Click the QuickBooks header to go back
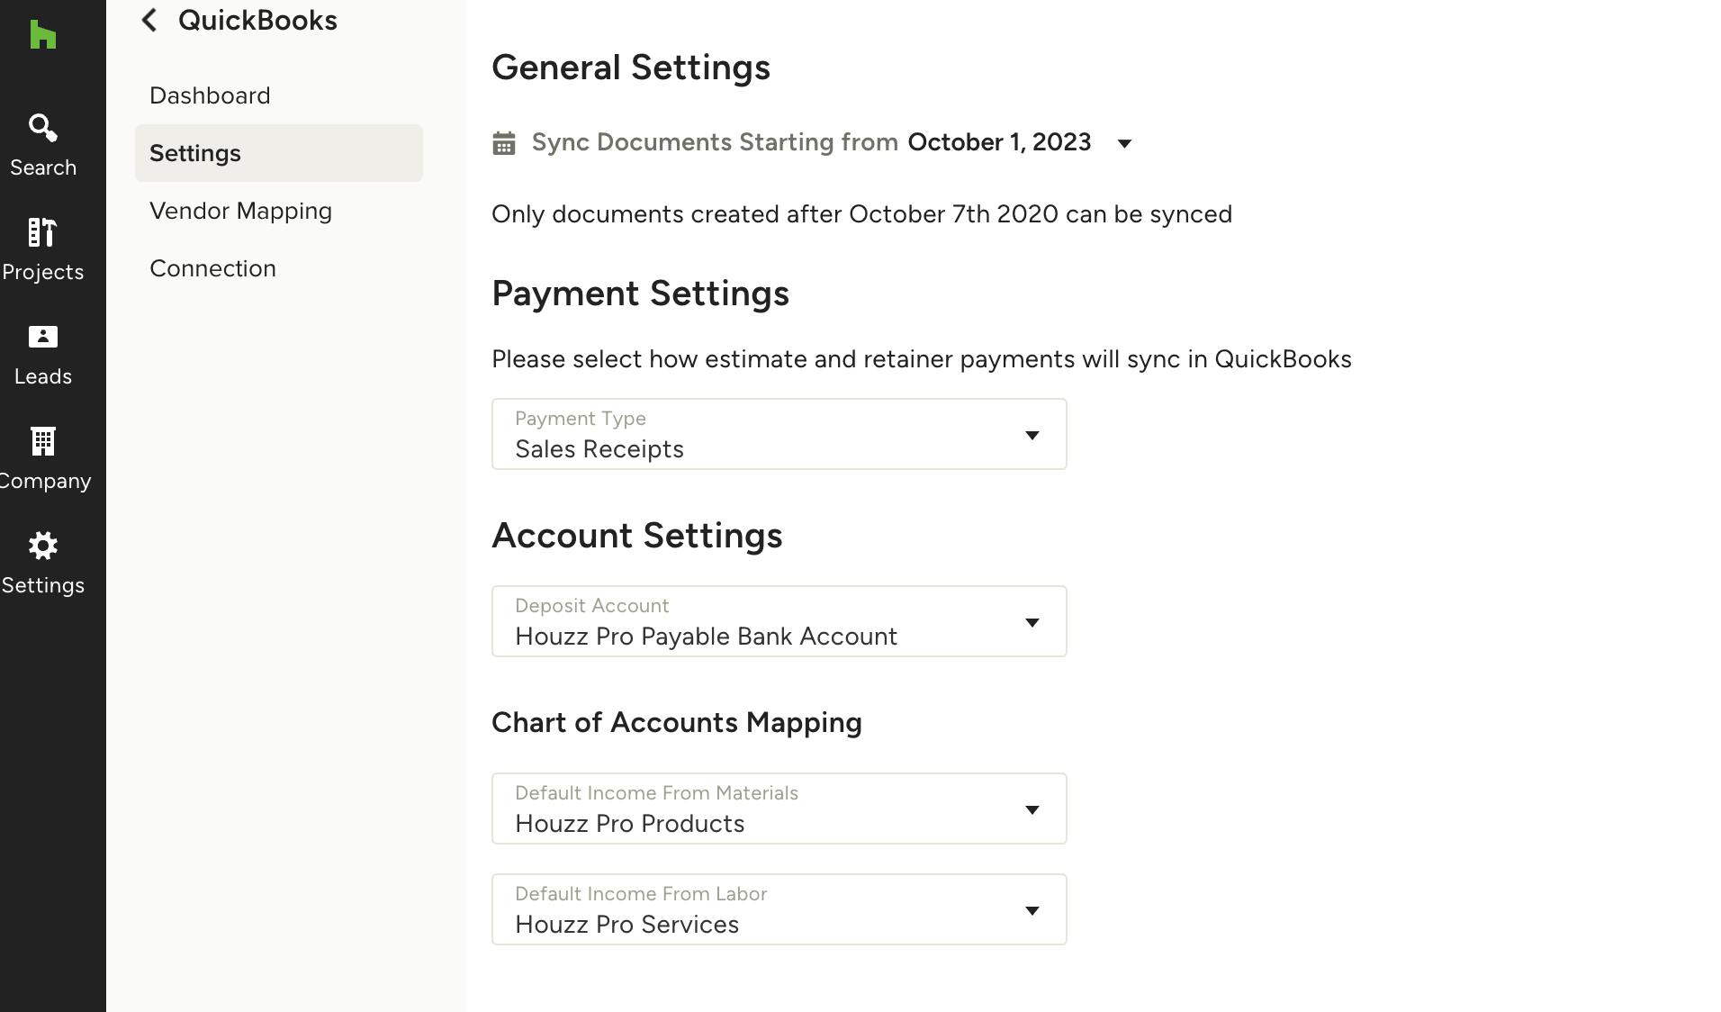The height and width of the screenshot is (1012, 1721). click(257, 20)
